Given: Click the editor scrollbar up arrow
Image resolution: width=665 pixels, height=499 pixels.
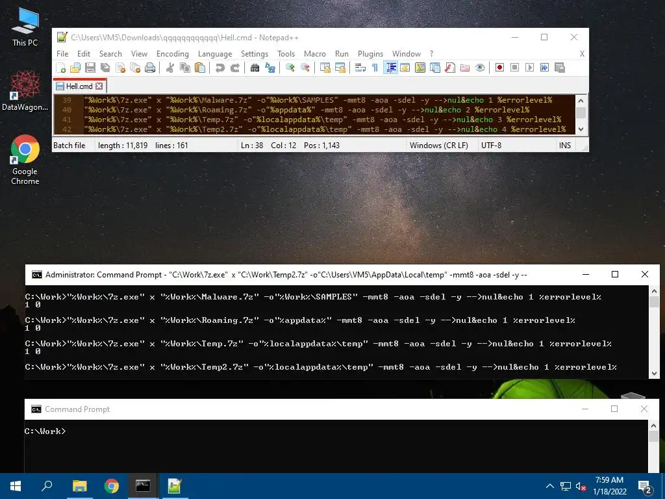Looking at the screenshot, I should (x=581, y=101).
